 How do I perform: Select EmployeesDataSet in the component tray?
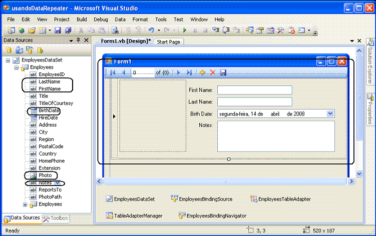(x=130, y=199)
